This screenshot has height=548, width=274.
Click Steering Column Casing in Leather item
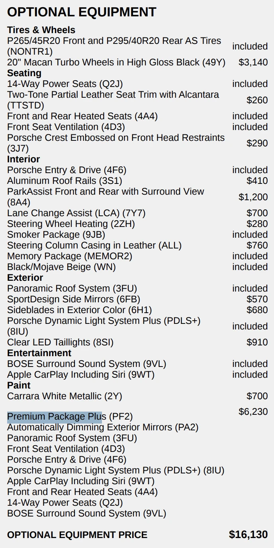pos(94,245)
